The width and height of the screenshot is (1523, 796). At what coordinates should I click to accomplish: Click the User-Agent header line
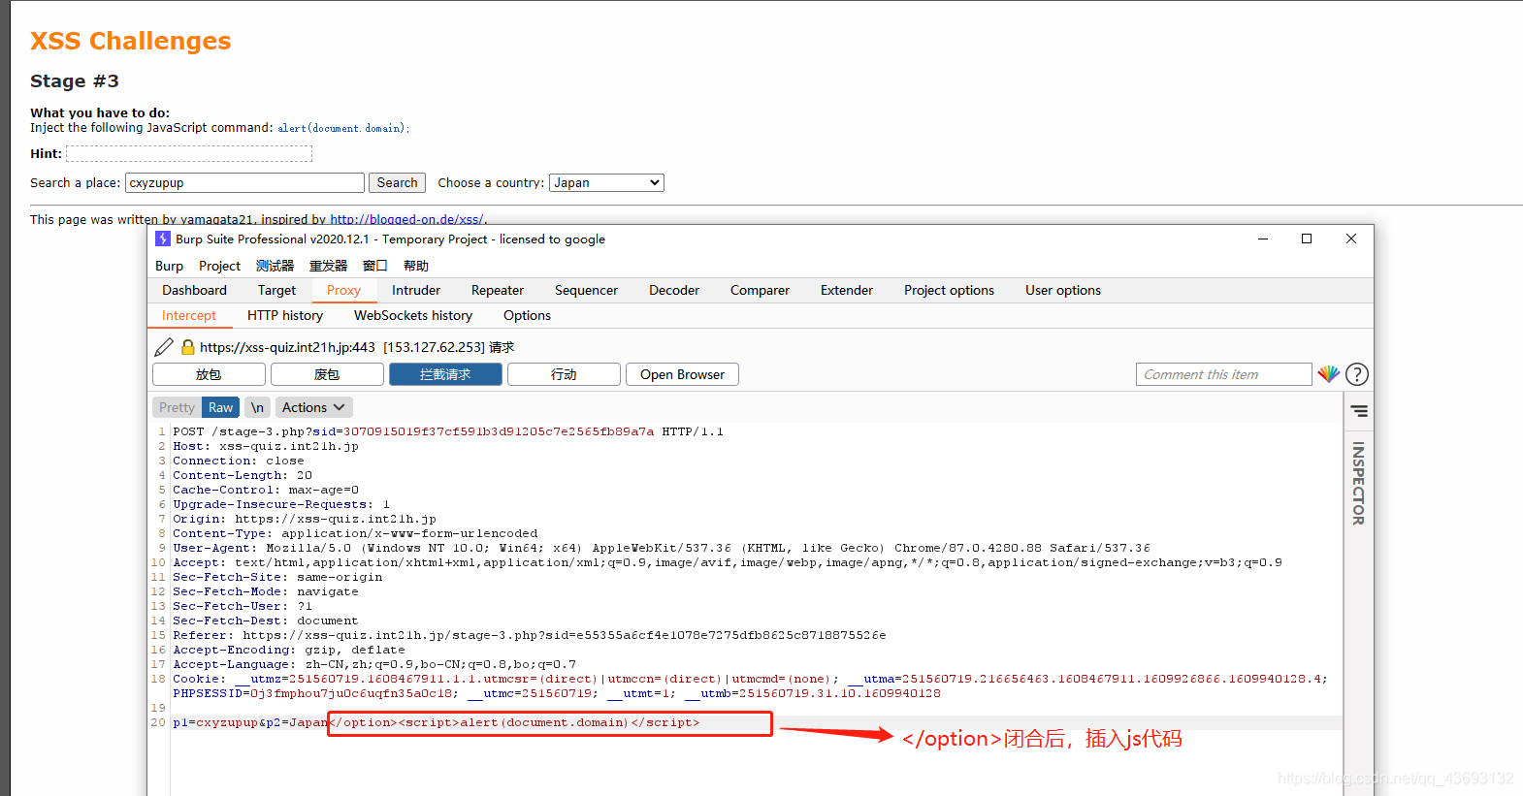(662, 548)
